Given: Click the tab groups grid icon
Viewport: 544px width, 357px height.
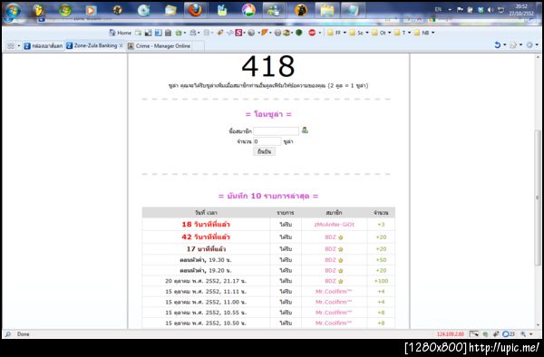Looking at the screenshot, I should pyautogui.click(x=11, y=45).
